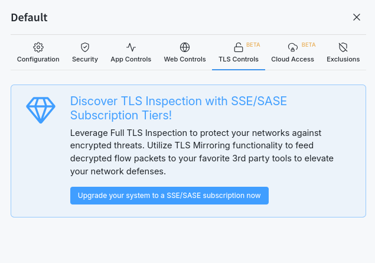
Task: Click the BETA badge beside Cloud Access
Action: point(308,44)
